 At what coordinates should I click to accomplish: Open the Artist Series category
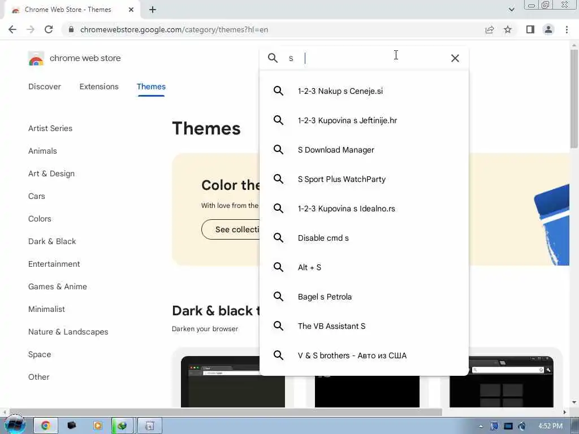tap(50, 128)
